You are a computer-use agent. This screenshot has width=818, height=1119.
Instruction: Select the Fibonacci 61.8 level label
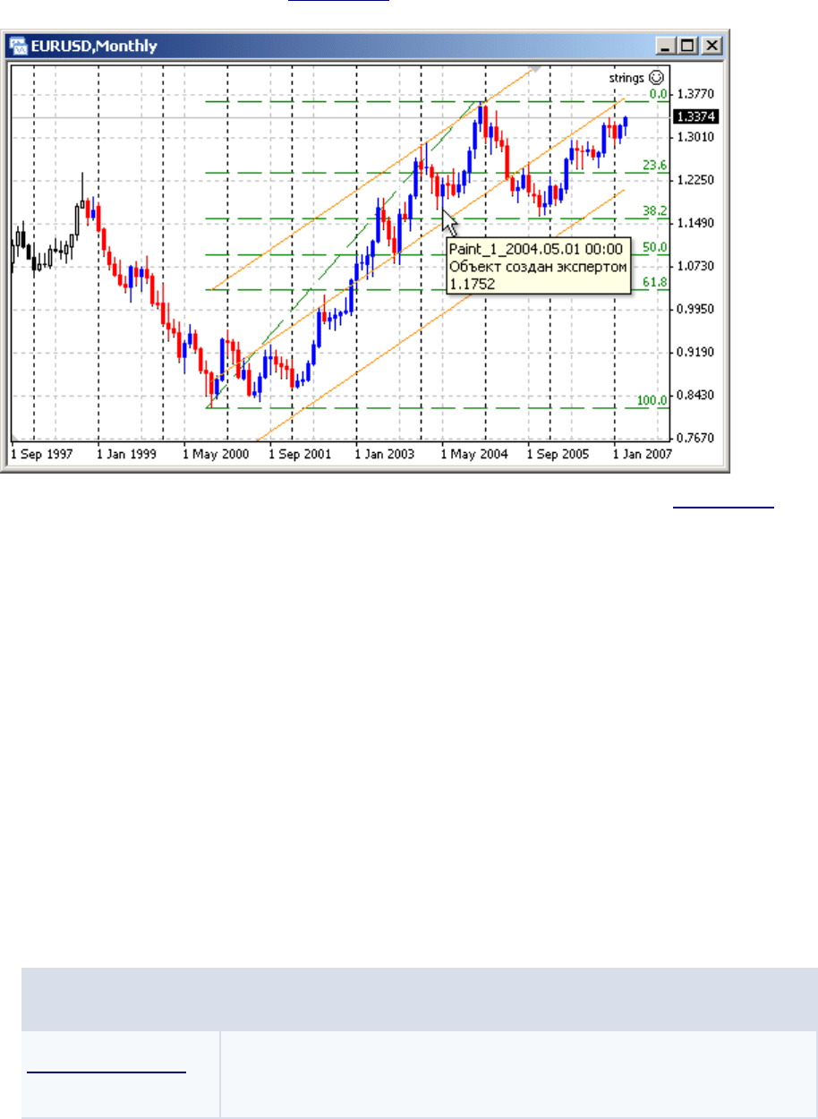click(656, 282)
